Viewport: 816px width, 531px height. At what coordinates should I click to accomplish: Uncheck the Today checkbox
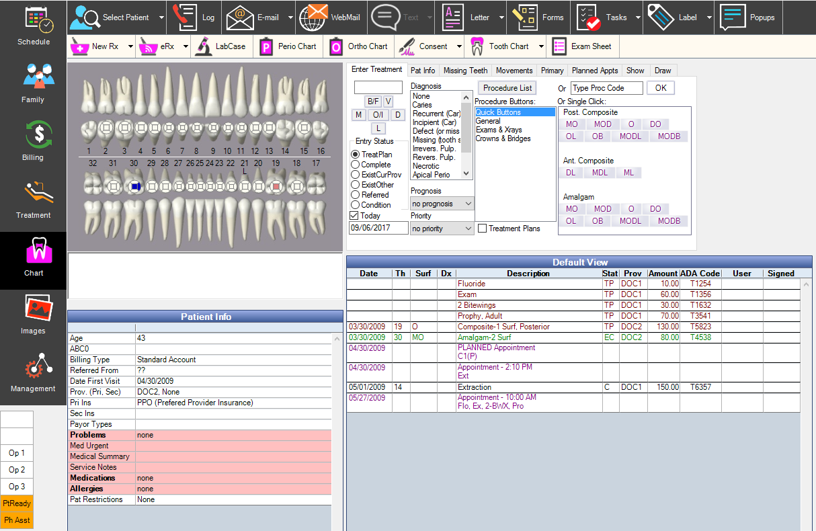click(354, 216)
